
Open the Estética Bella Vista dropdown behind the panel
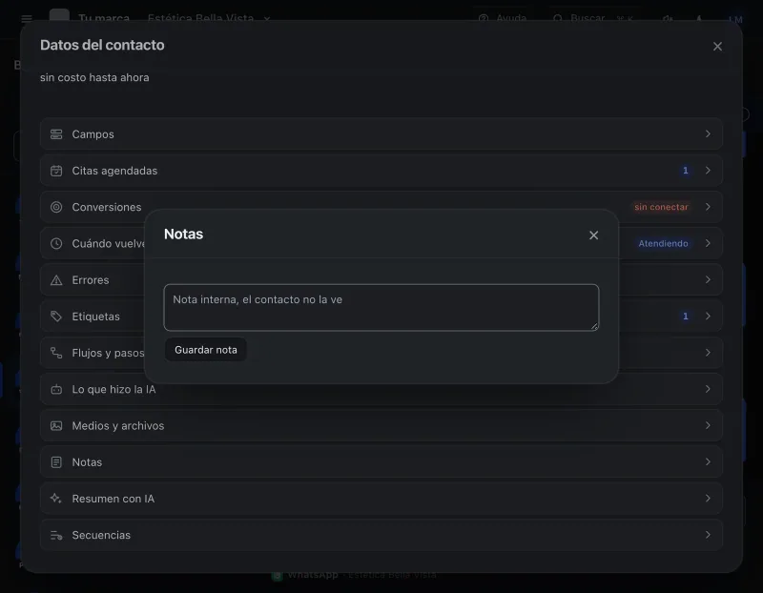209,18
